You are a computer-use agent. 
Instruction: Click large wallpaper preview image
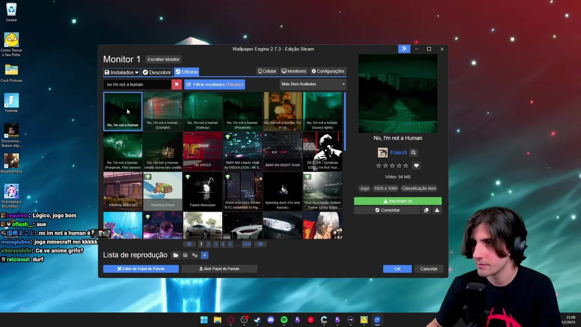tap(398, 94)
